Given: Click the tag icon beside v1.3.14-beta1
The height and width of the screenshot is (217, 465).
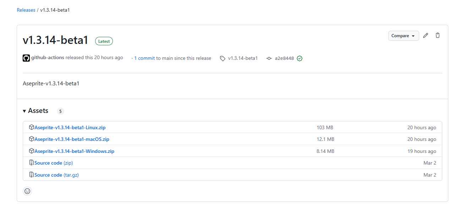Looking at the screenshot, I should tap(223, 58).
